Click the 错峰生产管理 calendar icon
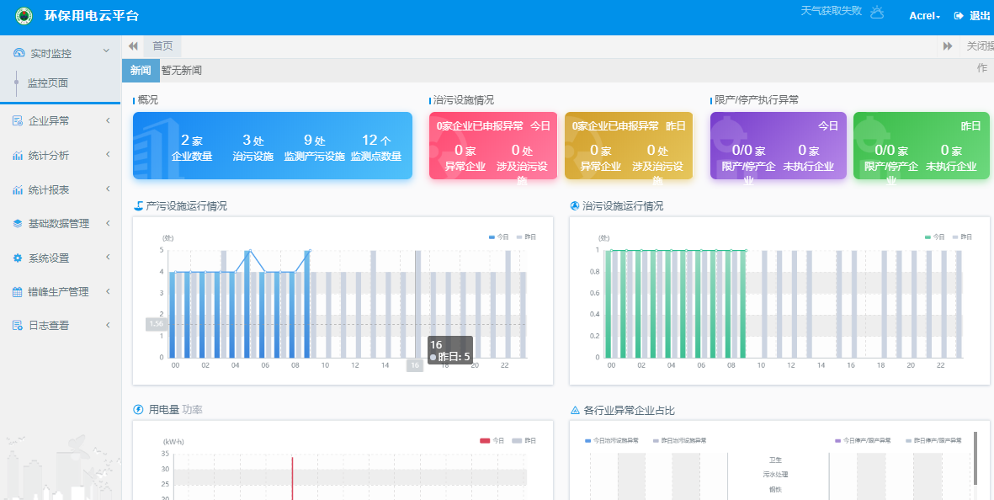The height and width of the screenshot is (500, 994). click(x=18, y=292)
